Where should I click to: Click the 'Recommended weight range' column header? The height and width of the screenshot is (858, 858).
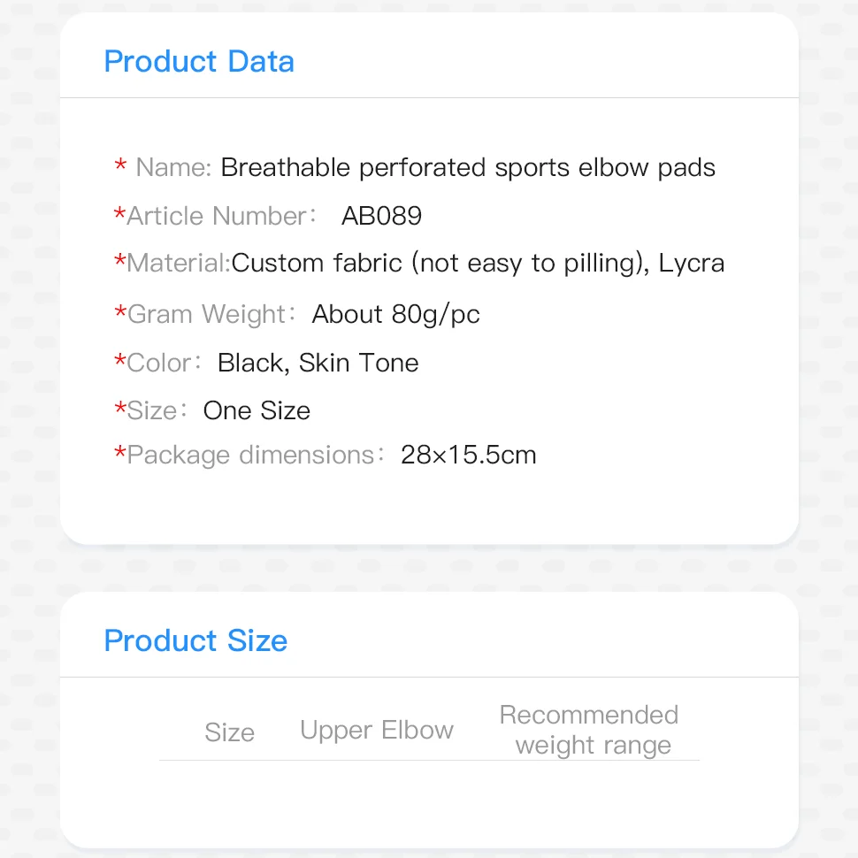tap(590, 730)
